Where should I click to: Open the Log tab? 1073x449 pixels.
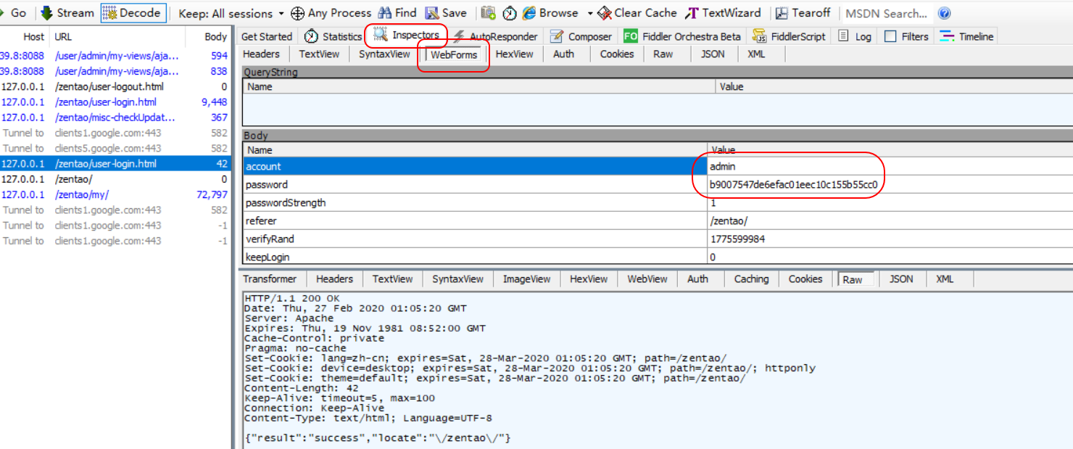(x=855, y=36)
